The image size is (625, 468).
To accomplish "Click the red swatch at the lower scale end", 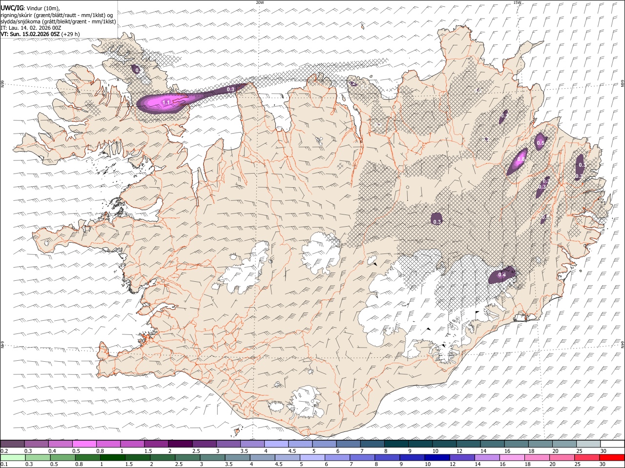I will [612, 458].
